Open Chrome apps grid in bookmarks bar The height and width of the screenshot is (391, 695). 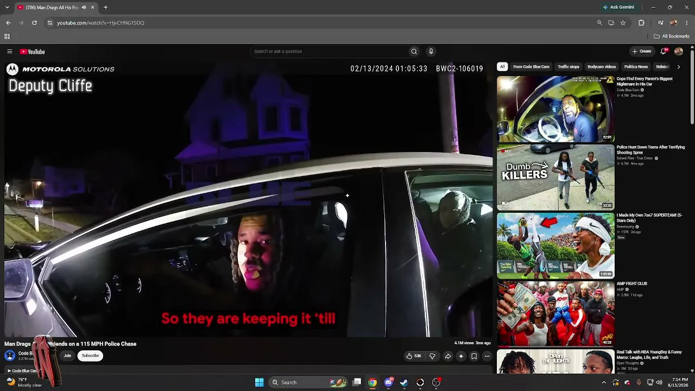(x=7, y=36)
